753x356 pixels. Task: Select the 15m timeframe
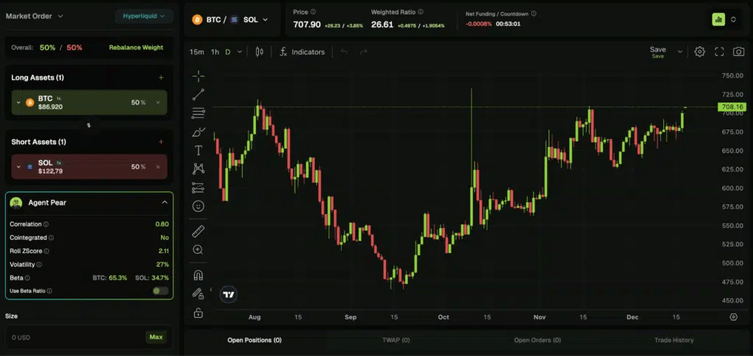pyautogui.click(x=196, y=52)
